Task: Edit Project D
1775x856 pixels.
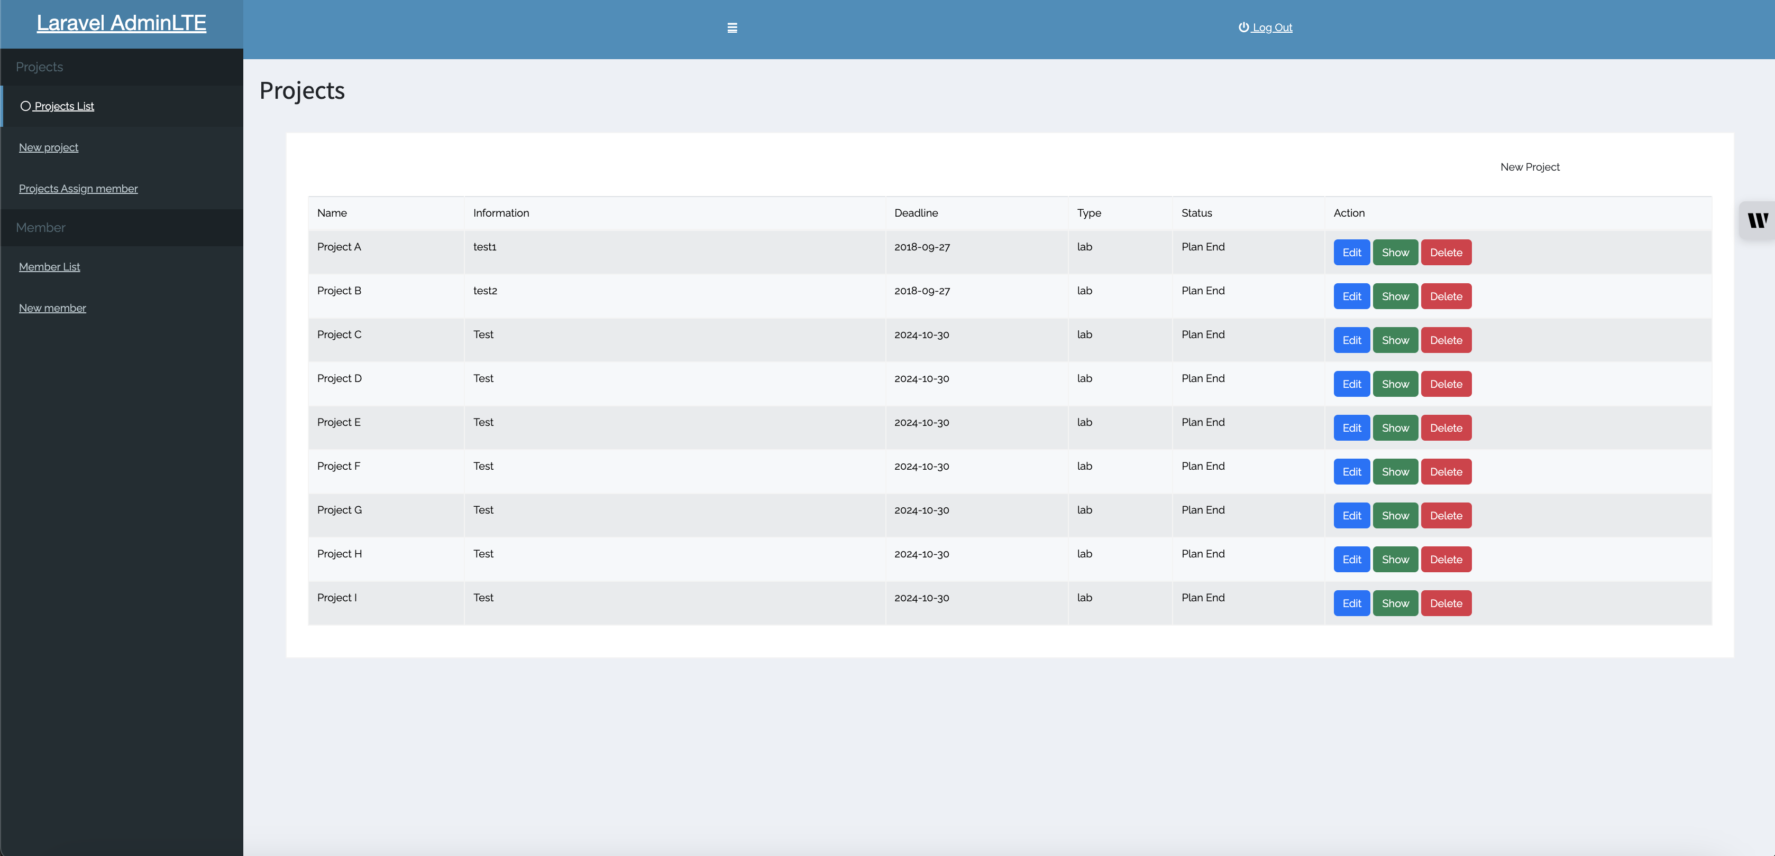Action: click(x=1351, y=384)
